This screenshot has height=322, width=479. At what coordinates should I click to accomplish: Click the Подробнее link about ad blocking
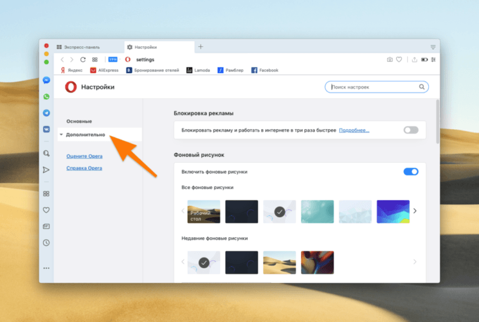coord(354,130)
